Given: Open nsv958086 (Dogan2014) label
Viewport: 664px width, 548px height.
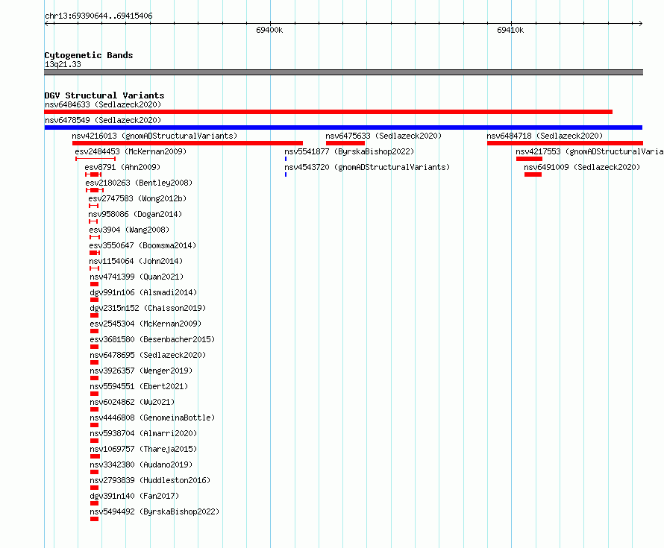Looking at the screenshot, I should 135,214.
